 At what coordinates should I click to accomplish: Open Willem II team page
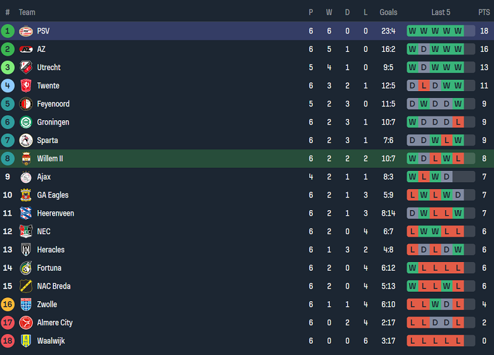point(50,159)
